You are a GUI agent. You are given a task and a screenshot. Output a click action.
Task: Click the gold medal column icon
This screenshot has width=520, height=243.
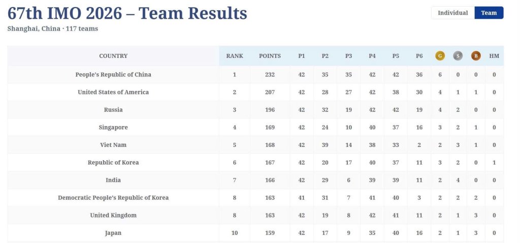click(x=440, y=56)
